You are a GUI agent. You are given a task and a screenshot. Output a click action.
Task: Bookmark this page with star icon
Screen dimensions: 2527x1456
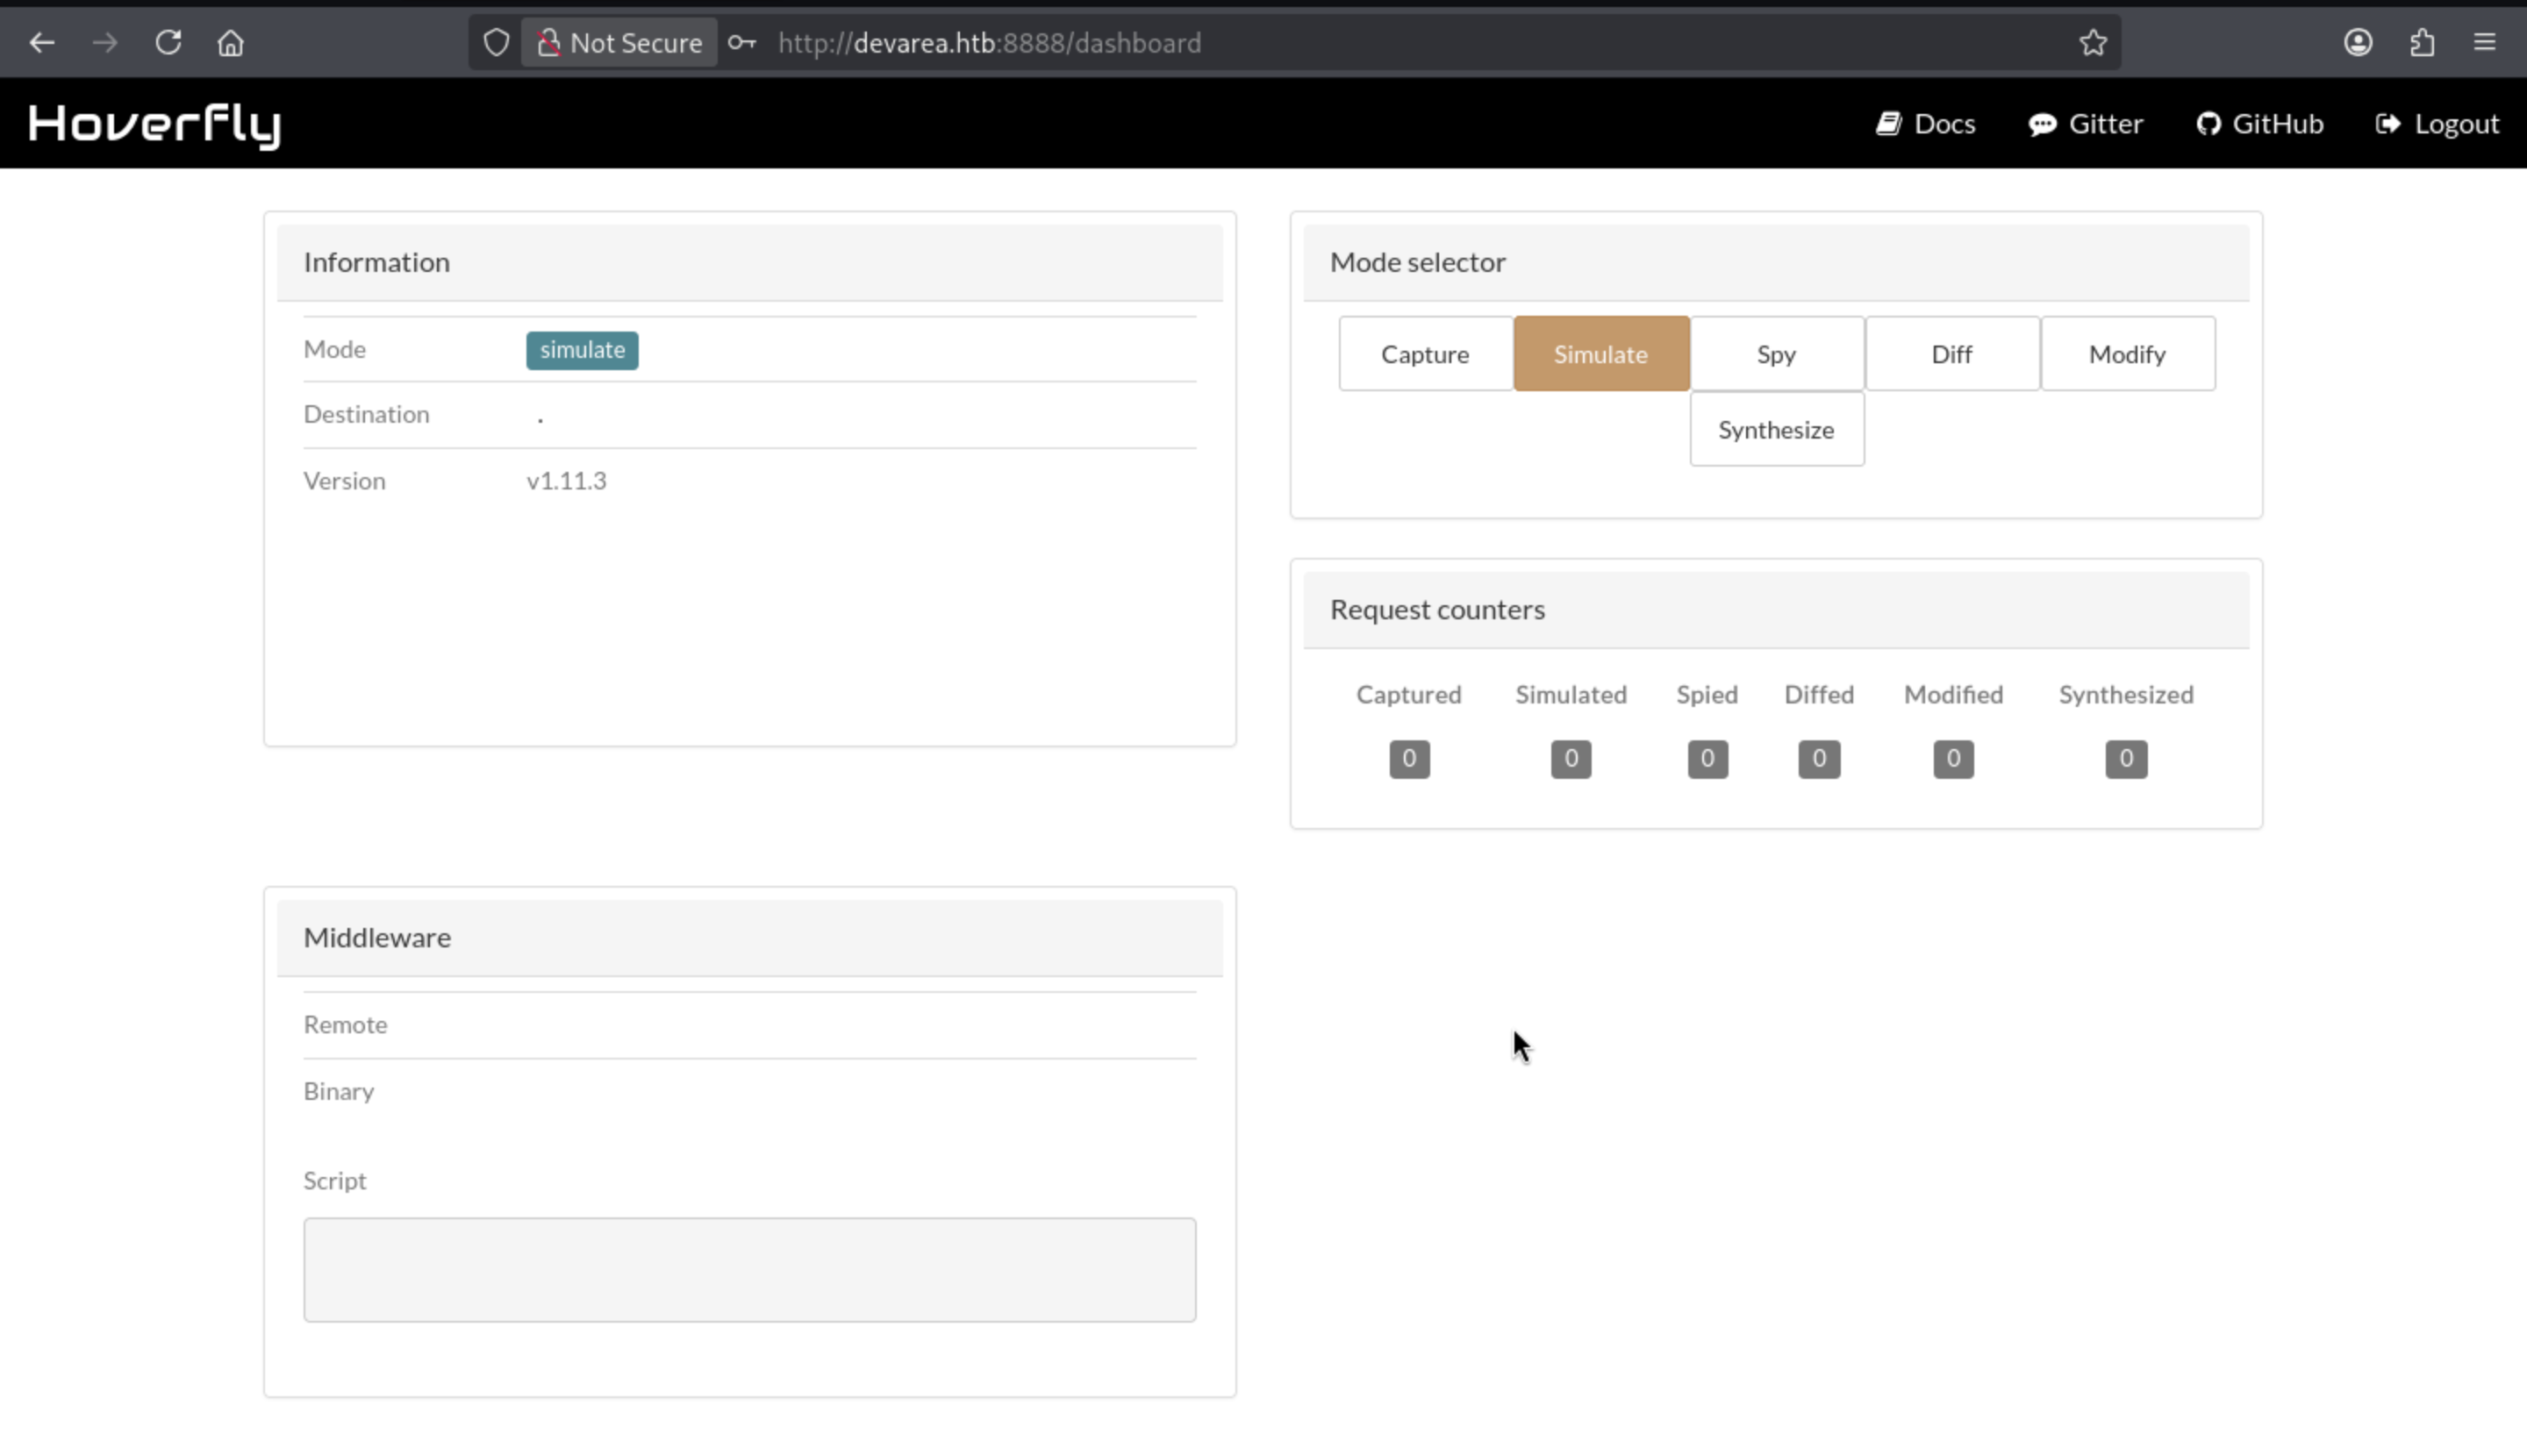click(2093, 43)
